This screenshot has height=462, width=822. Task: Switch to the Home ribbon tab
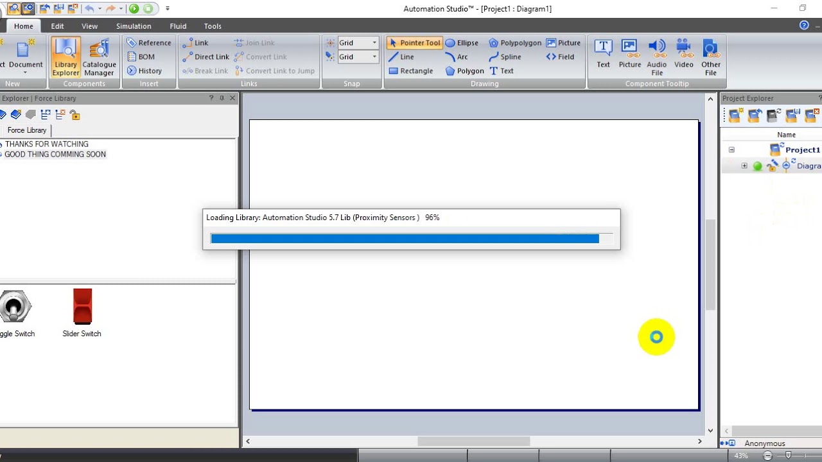[x=24, y=26]
